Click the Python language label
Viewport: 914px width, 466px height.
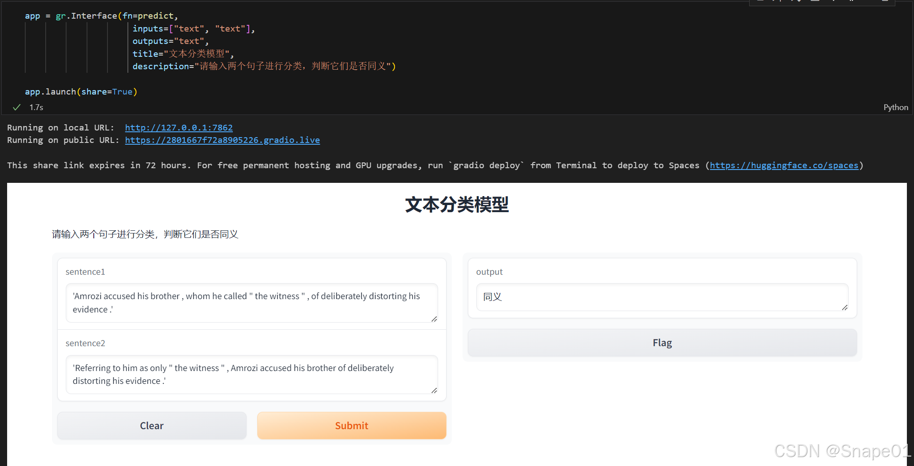(896, 107)
